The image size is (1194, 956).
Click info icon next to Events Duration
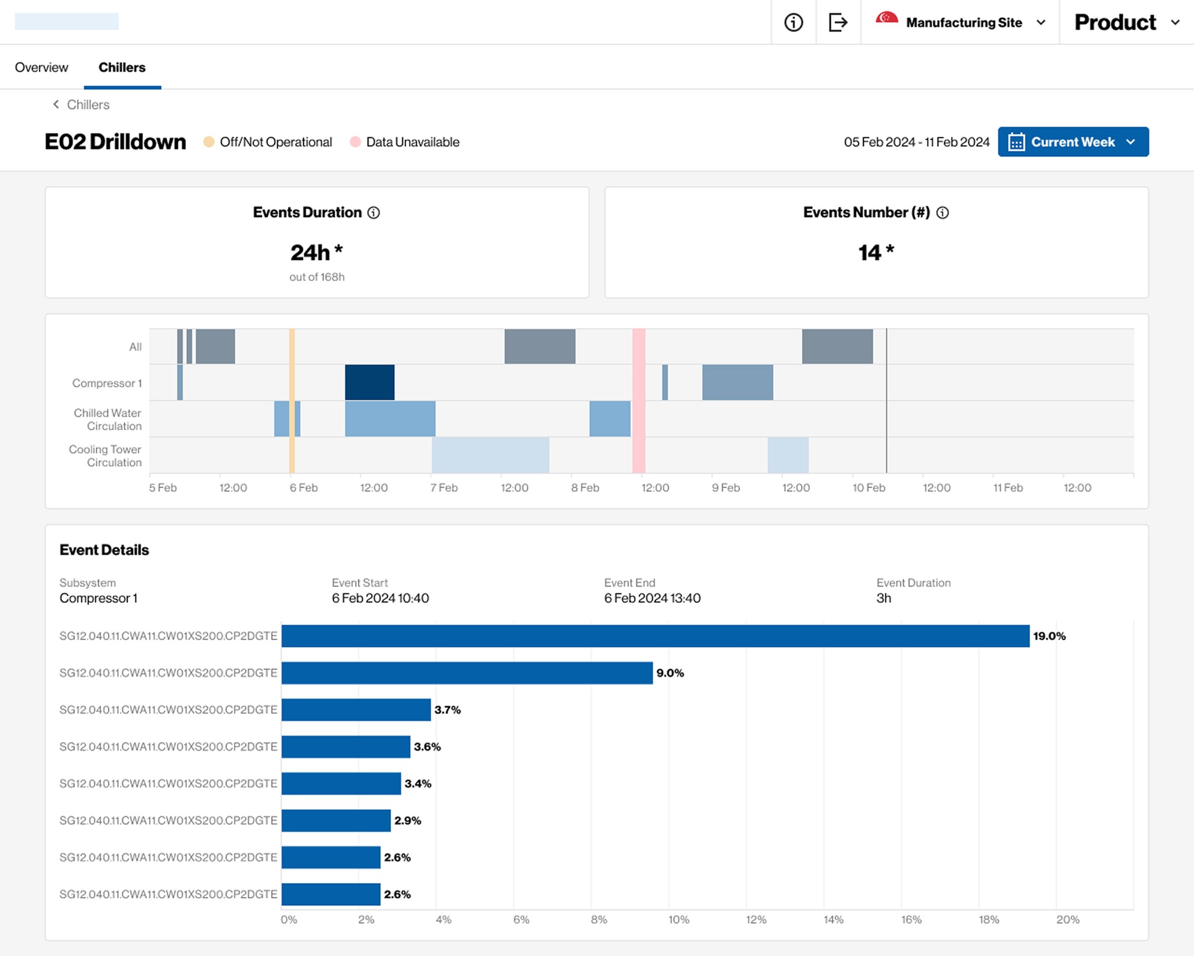[374, 213]
